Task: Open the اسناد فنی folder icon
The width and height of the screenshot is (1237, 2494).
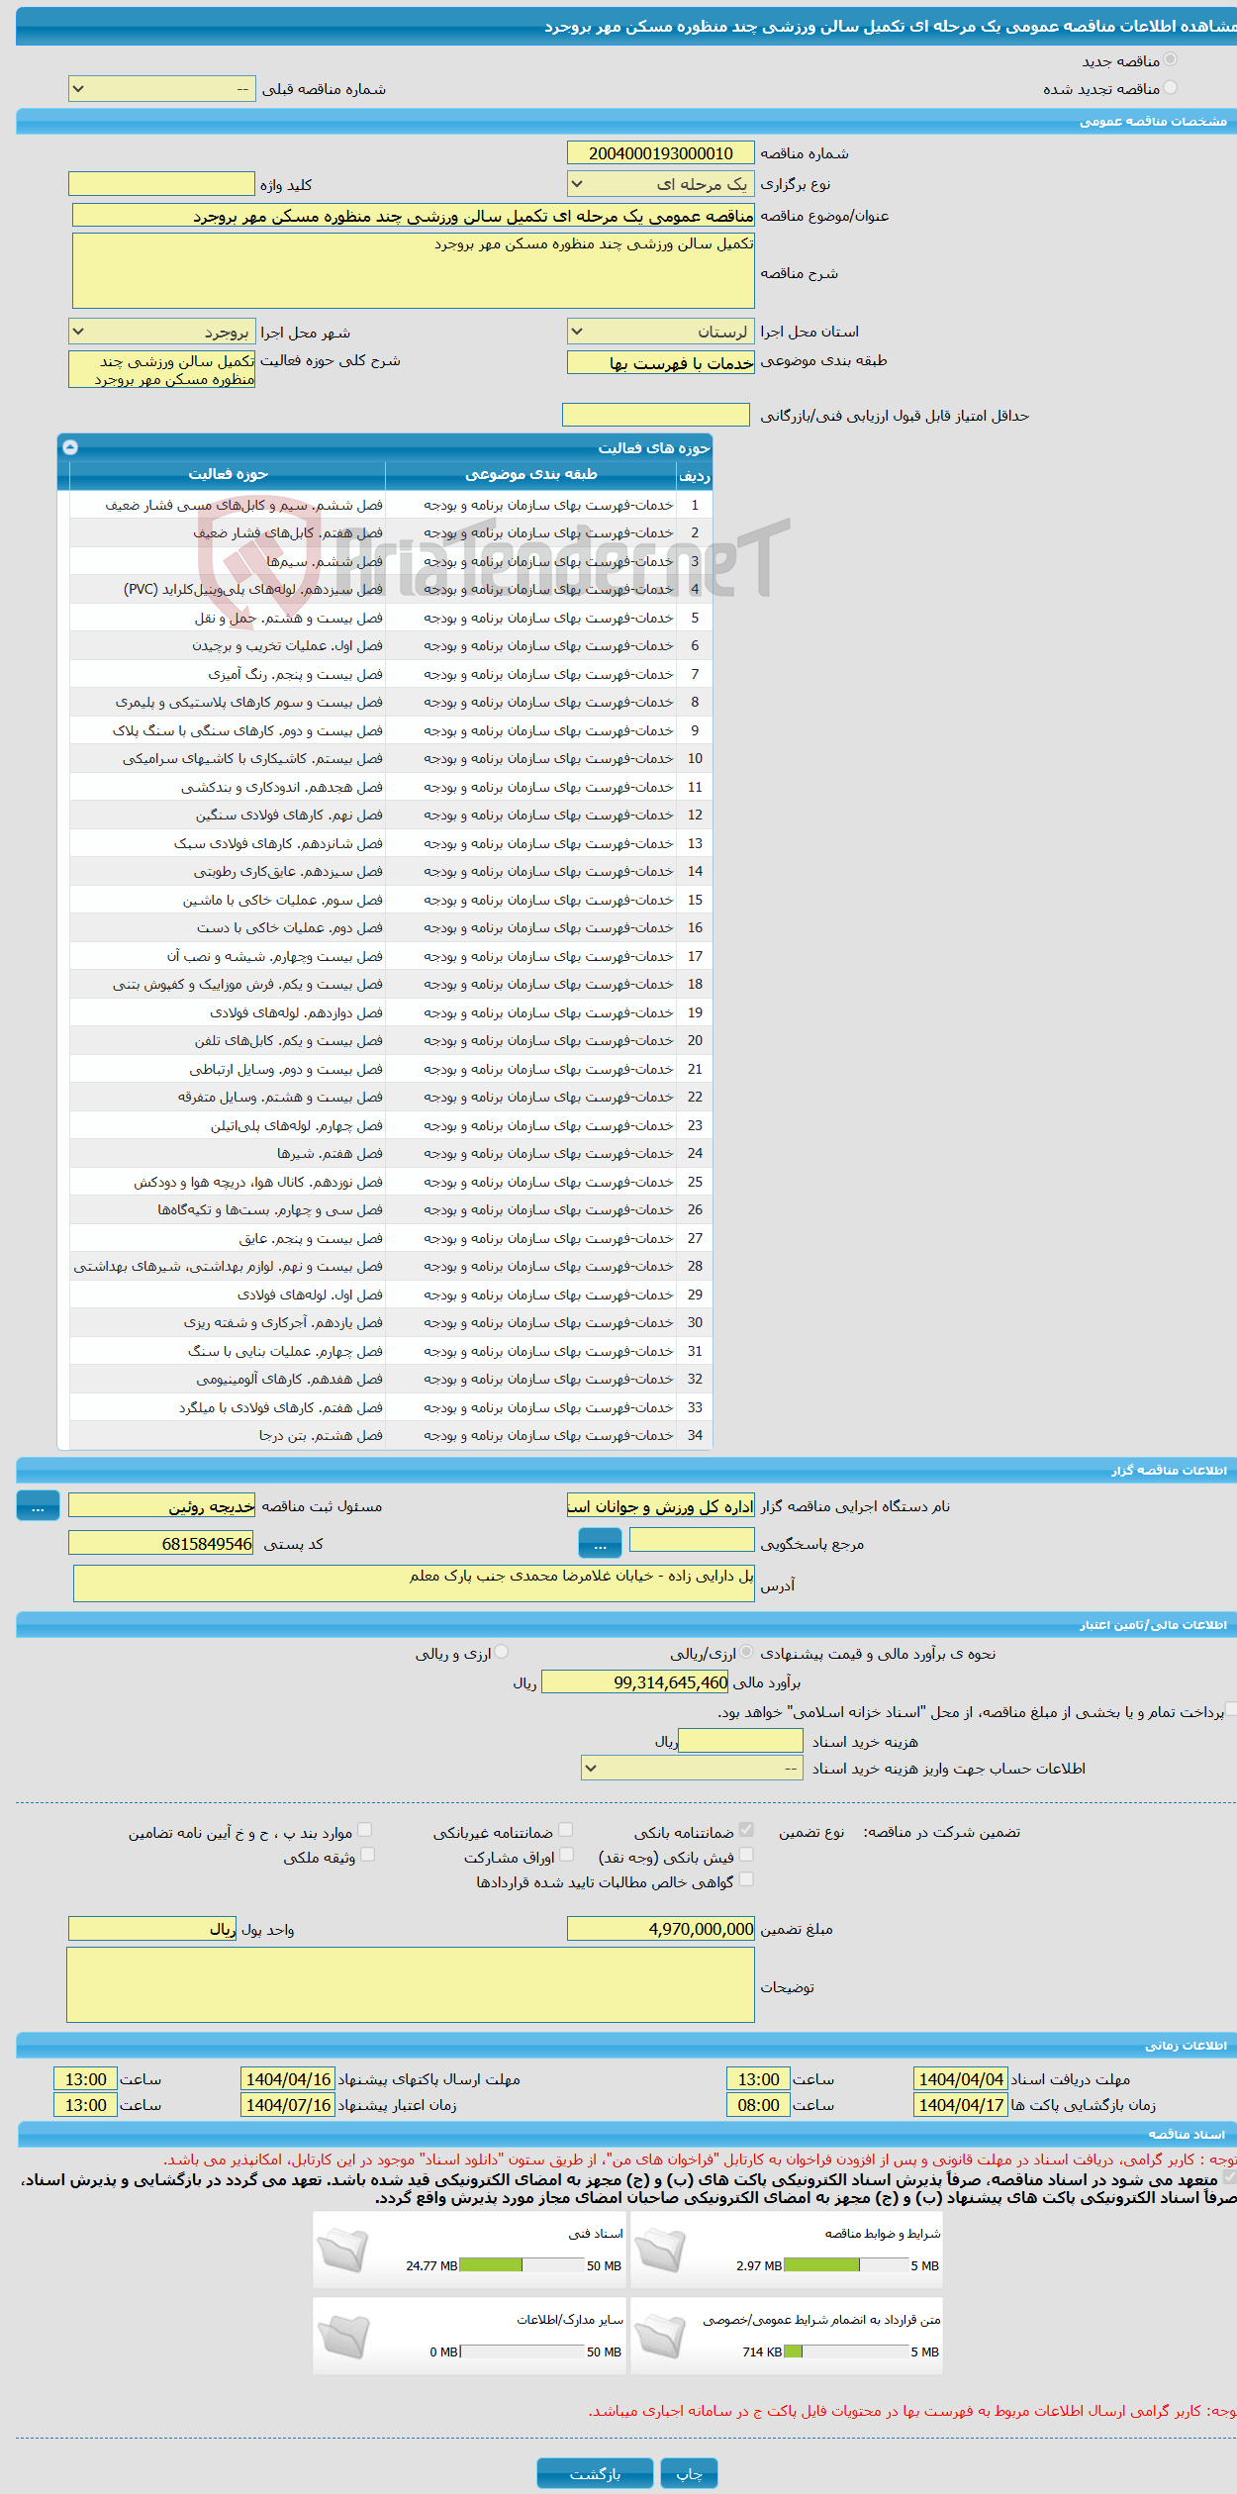Action: [343, 2250]
